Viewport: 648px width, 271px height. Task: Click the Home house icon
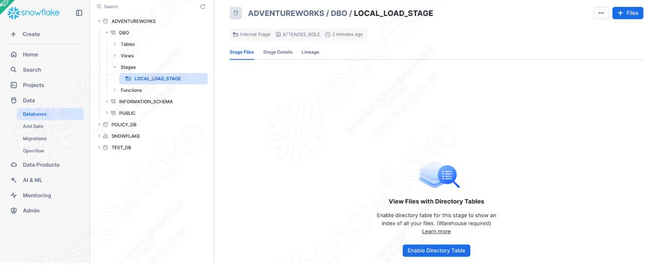[x=14, y=55]
